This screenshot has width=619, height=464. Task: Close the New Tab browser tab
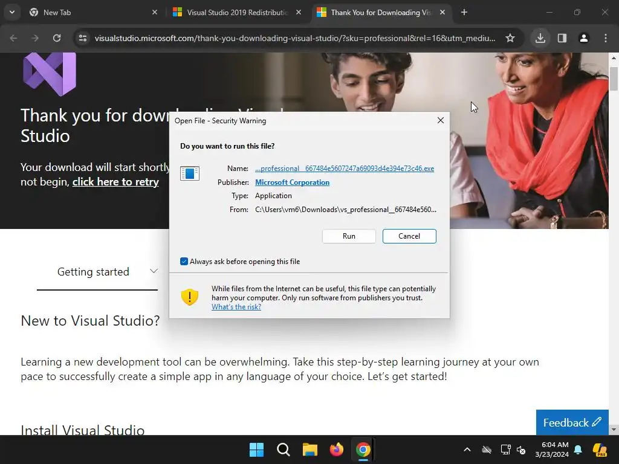tap(155, 12)
